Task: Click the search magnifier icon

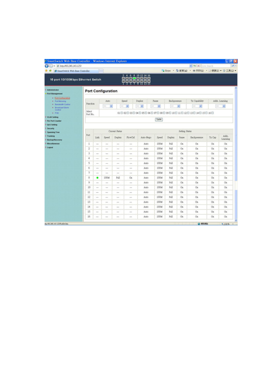Action: coord(233,66)
